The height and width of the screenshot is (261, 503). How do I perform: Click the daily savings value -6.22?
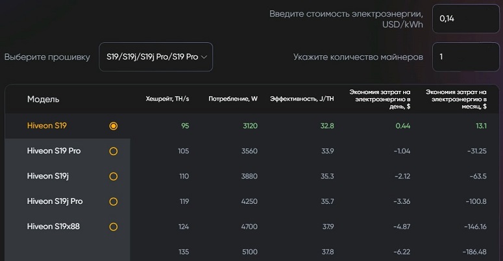[402, 252]
